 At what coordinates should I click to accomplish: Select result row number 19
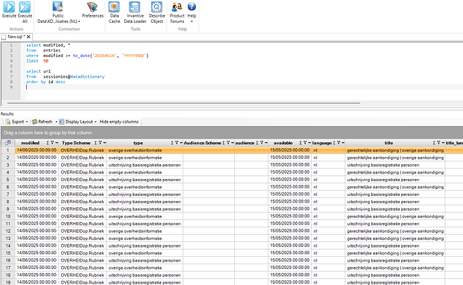(x=8, y=282)
